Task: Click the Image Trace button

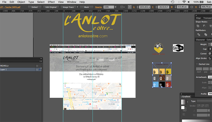Action: click(68, 7)
